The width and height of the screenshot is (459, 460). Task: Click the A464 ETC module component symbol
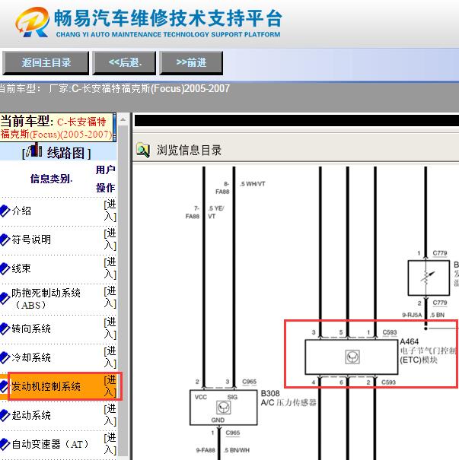[352, 357]
